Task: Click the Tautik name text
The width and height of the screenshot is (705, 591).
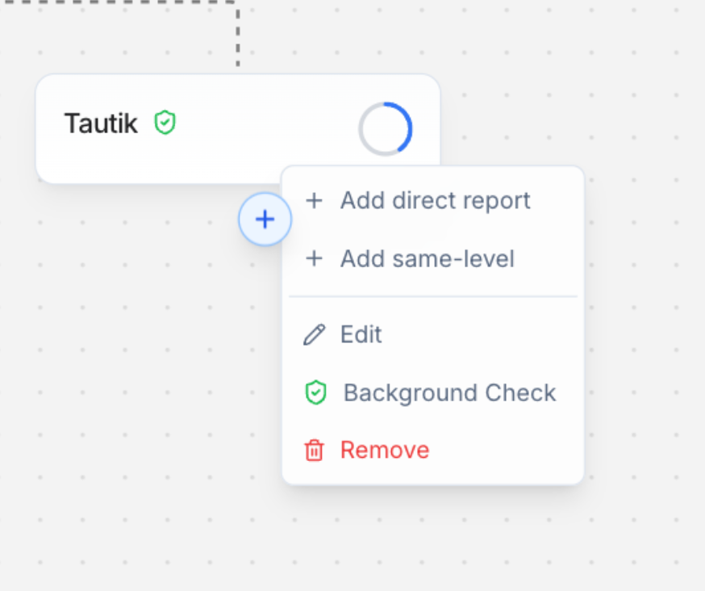Action: point(101,124)
